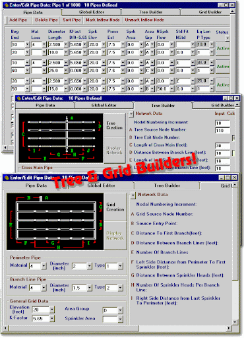The height and width of the screenshot is (338, 244).
Task: Click middle window title bar app icon
Action: pos(18,98)
